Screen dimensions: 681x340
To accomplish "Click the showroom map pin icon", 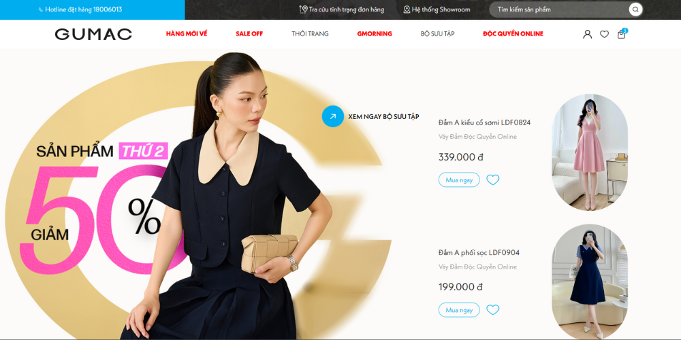I will click(x=407, y=9).
